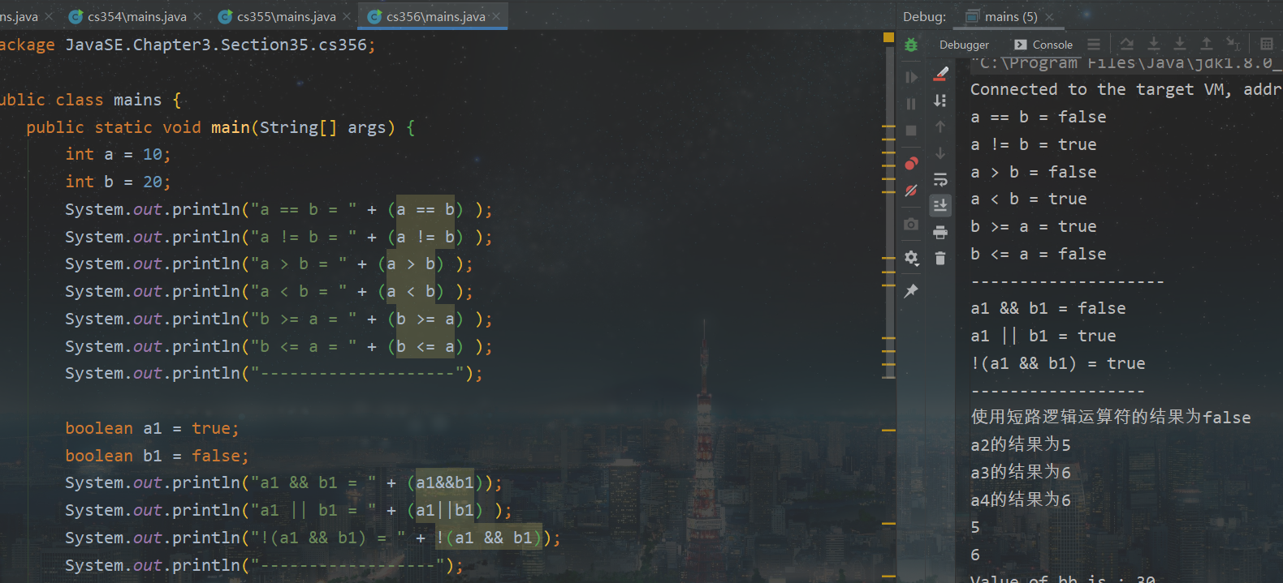Image resolution: width=1283 pixels, height=583 pixels.
Task: Click the package statement JavaSE.Chapter3.Section35.cs356
Action: click(x=216, y=45)
